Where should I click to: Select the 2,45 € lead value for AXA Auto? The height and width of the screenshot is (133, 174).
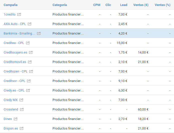click(x=123, y=24)
